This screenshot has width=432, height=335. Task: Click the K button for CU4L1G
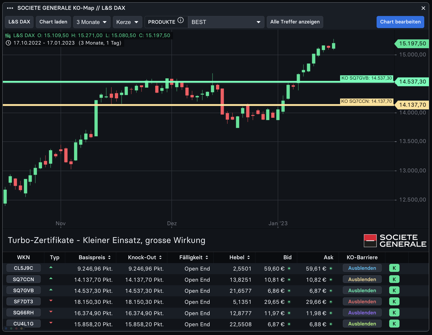394,323
